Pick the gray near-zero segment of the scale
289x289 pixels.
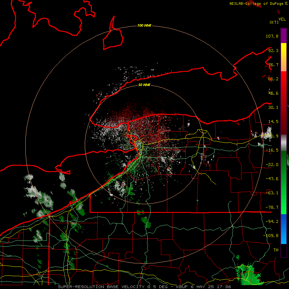point(284,143)
